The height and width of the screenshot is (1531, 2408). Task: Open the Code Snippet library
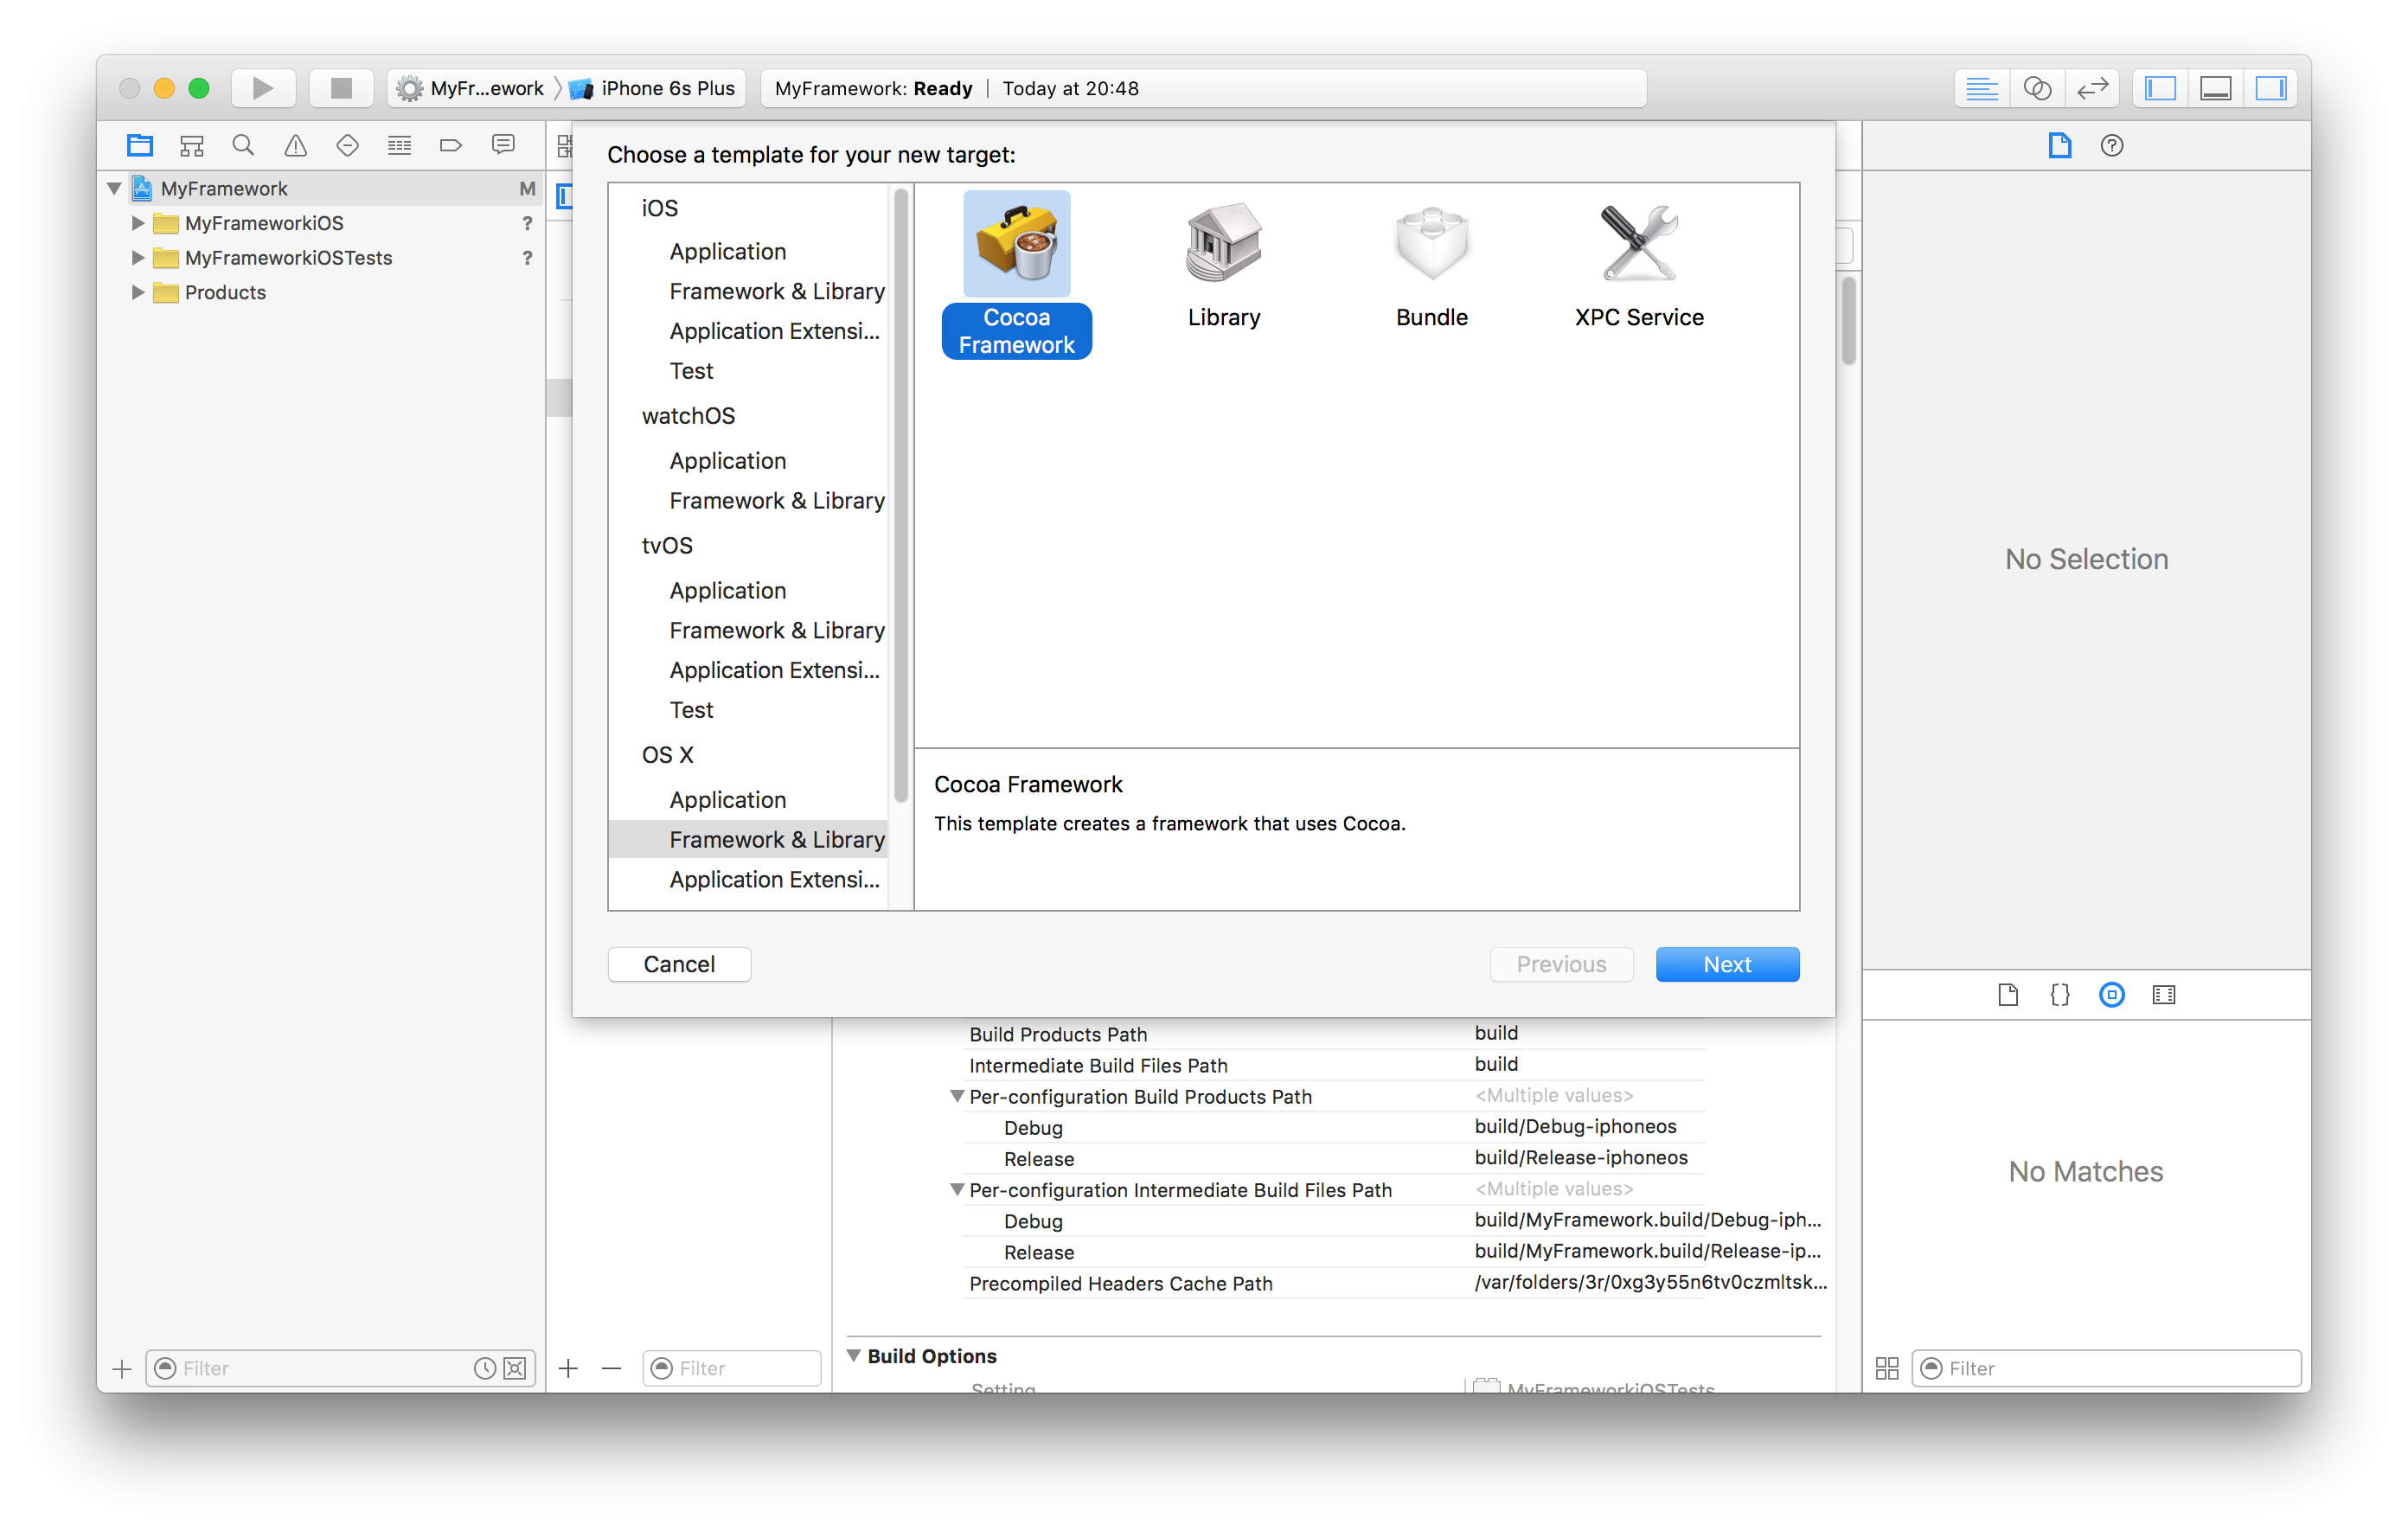tap(2060, 994)
